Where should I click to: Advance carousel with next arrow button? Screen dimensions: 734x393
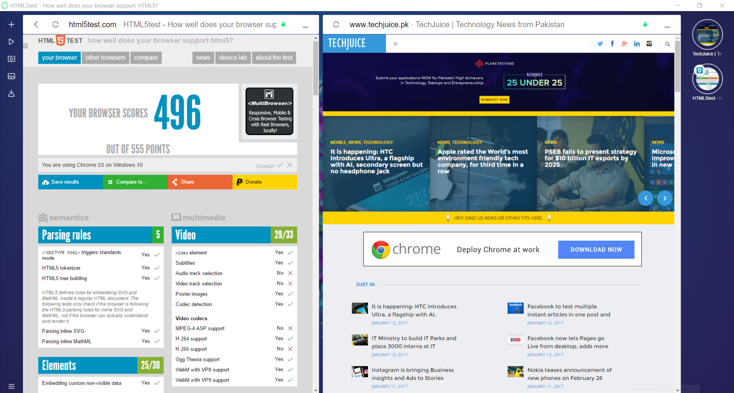665,198
